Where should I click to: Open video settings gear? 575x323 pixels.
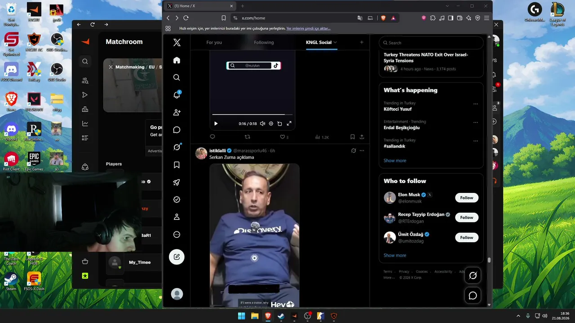(x=271, y=124)
